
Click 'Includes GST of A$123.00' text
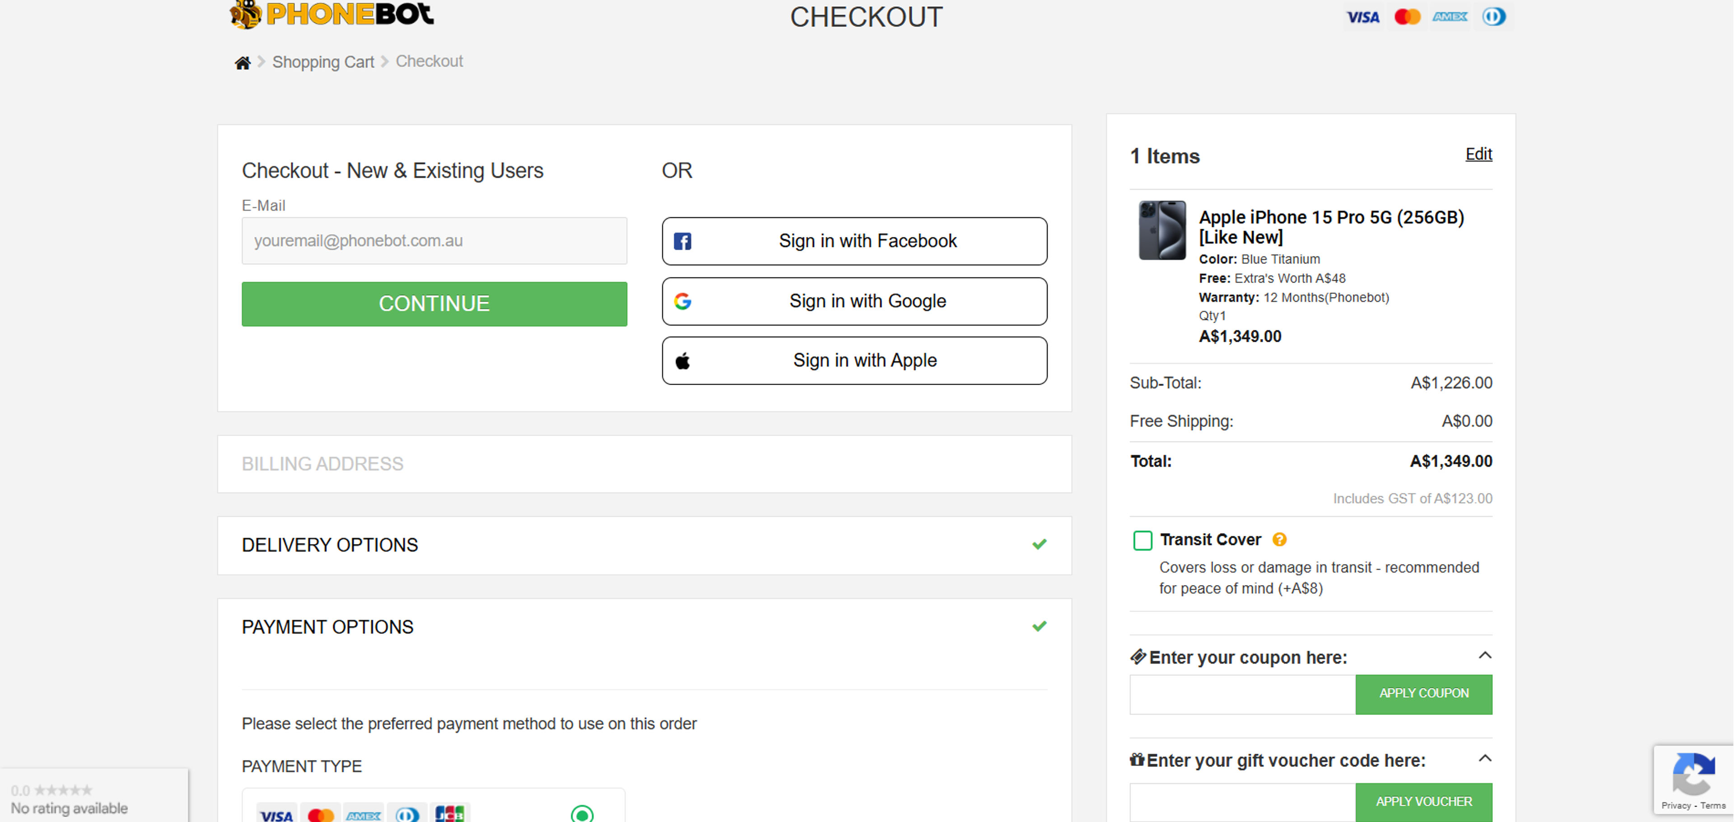(x=1412, y=498)
